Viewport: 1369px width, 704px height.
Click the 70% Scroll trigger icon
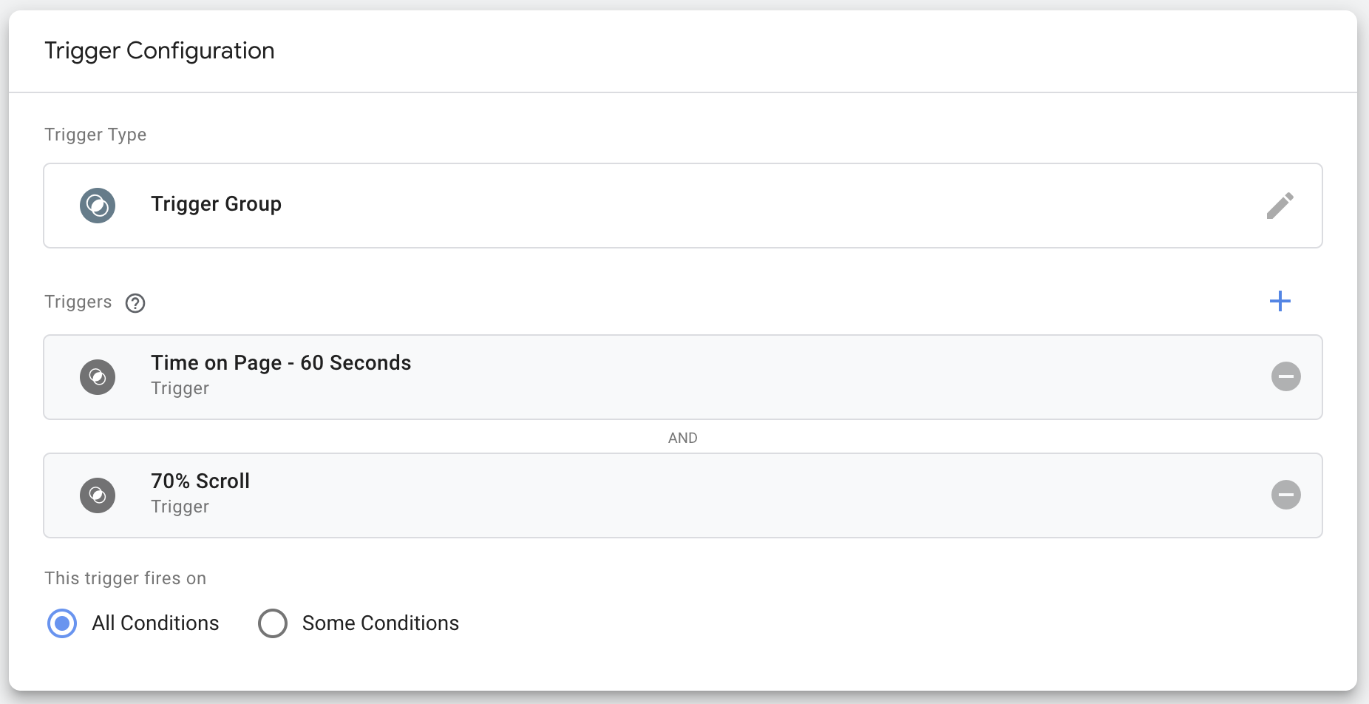98,495
